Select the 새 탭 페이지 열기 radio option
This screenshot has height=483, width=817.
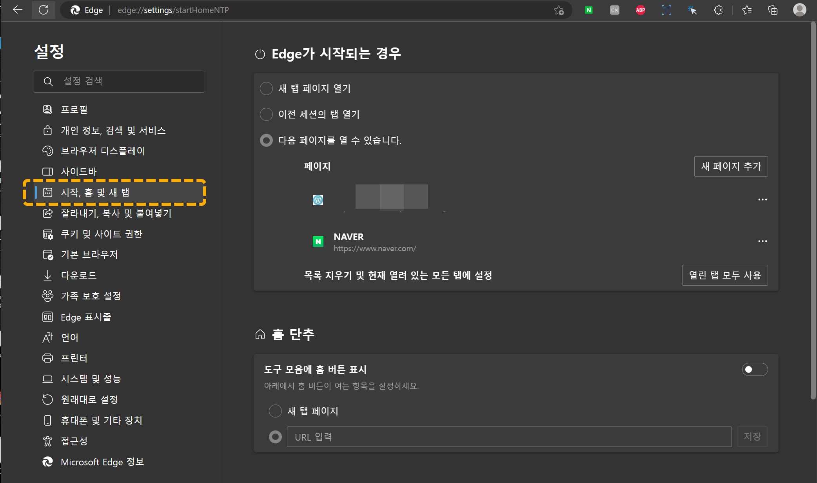(266, 88)
